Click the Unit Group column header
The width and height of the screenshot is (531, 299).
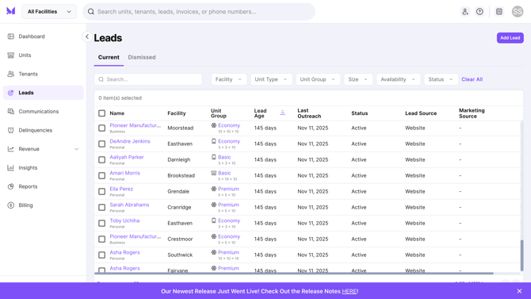219,113
